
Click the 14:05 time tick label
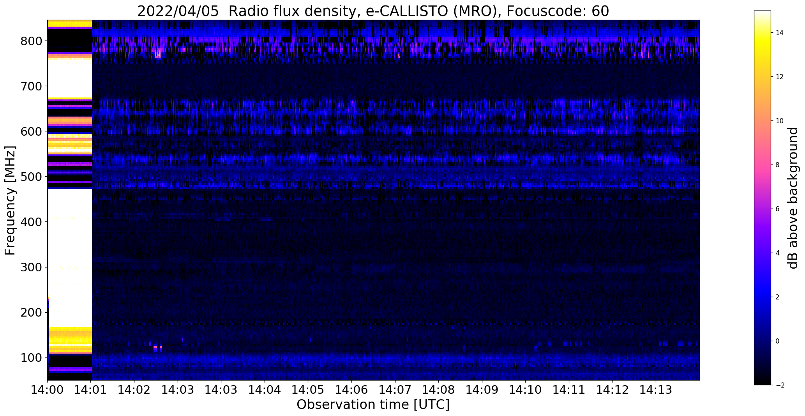[x=308, y=389]
